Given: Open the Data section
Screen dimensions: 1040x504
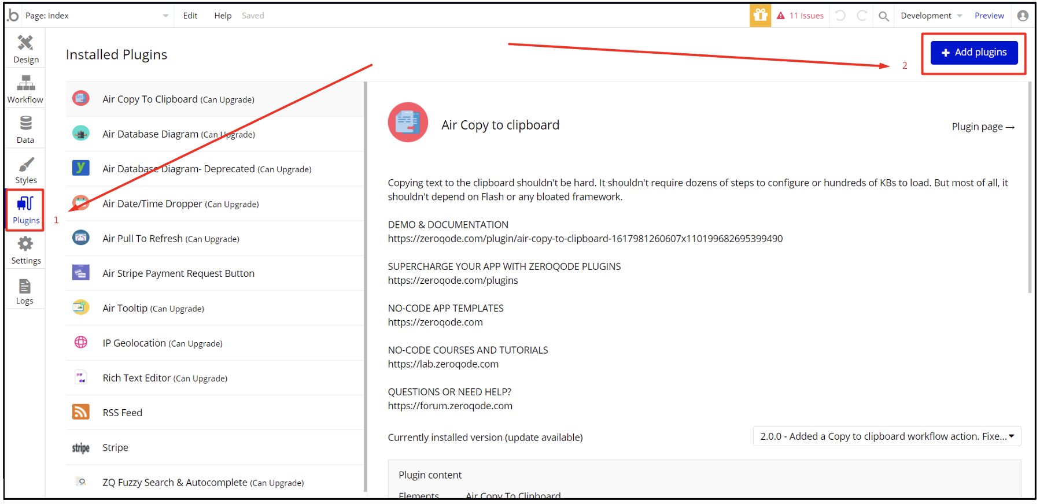Looking at the screenshot, I should pos(25,129).
